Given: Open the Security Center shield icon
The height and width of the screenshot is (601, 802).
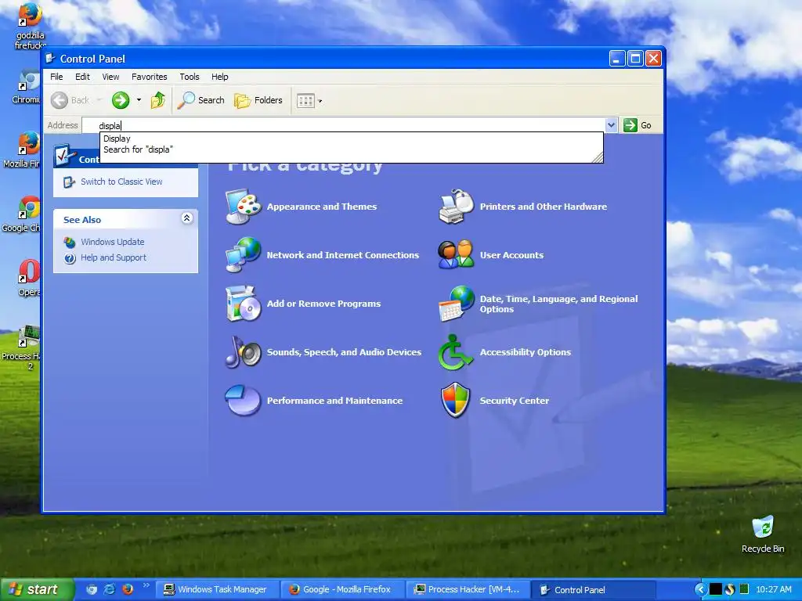Looking at the screenshot, I should coord(455,400).
